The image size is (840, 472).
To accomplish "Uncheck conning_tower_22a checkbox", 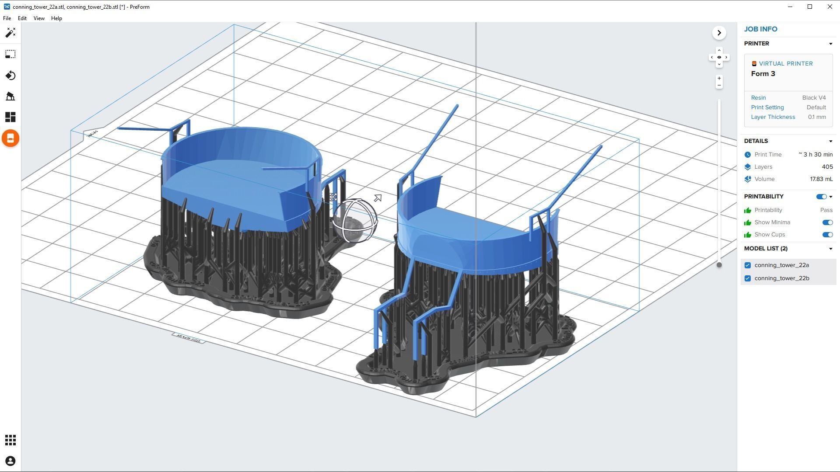I will click(748, 265).
